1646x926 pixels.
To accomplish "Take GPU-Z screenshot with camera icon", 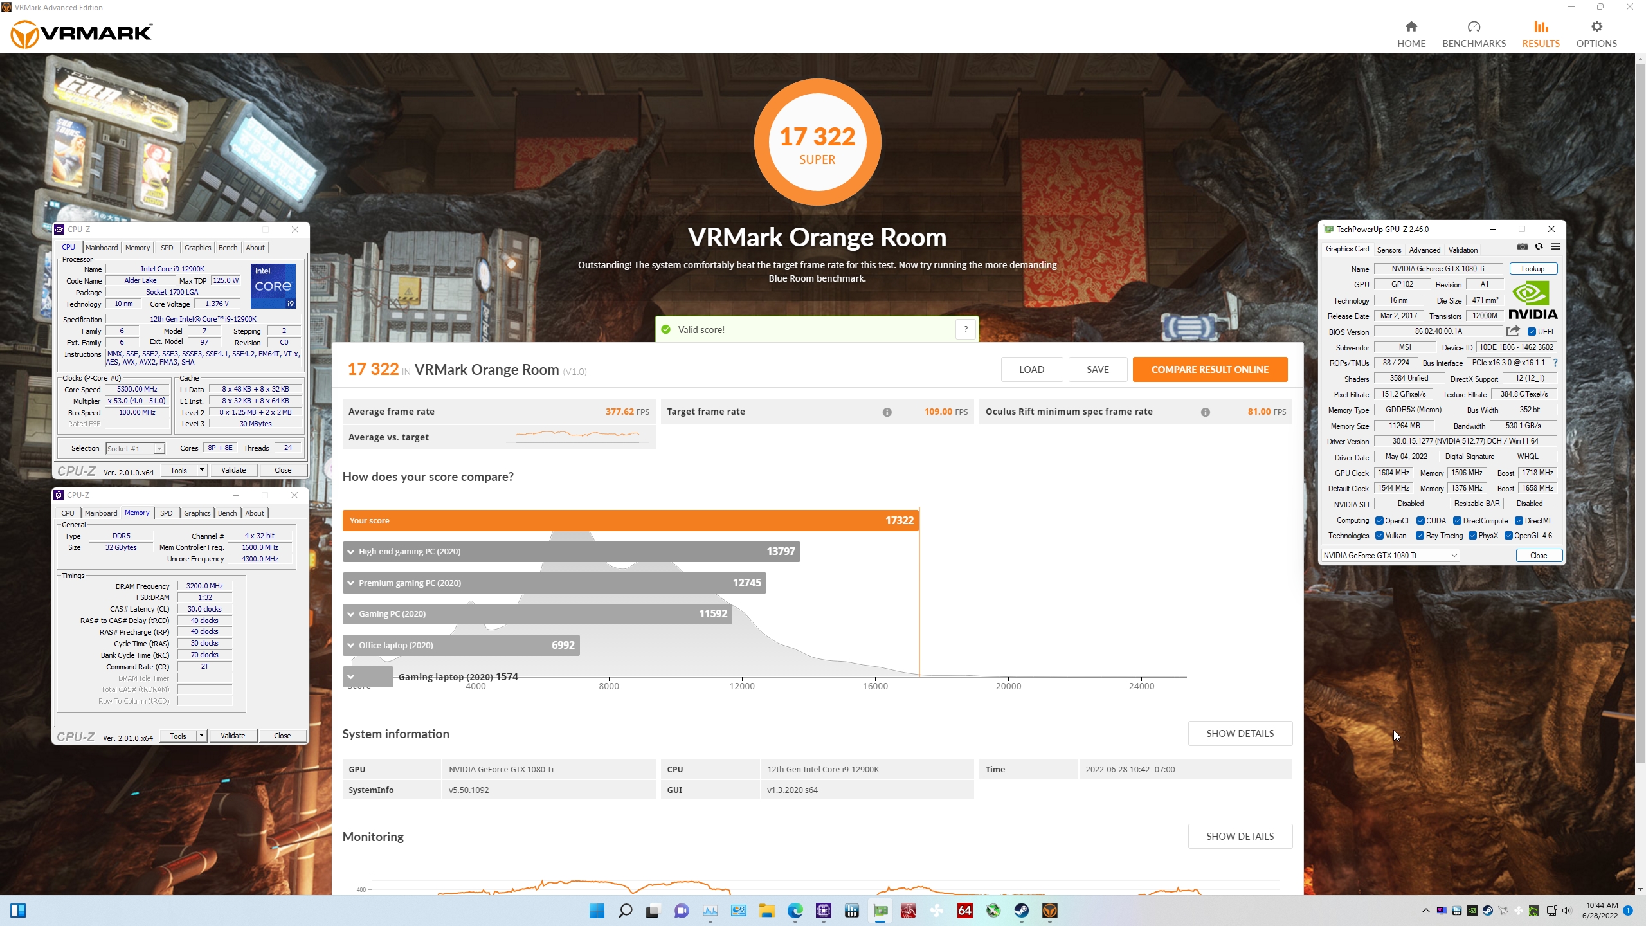I will pyautogui.click(x=1522, y=247).
